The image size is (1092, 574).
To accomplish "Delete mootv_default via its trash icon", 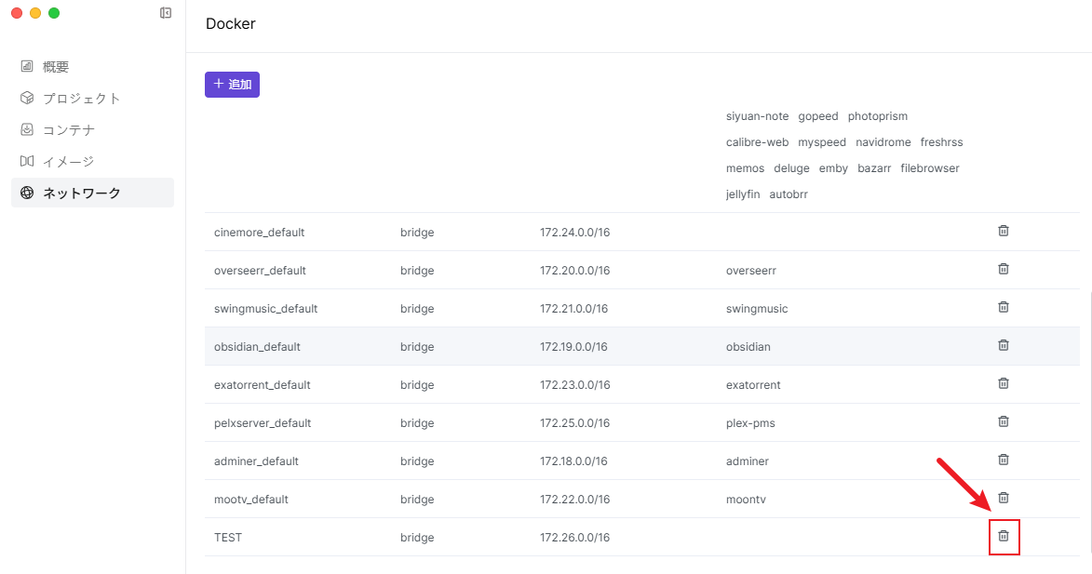I will point(1004,498).
